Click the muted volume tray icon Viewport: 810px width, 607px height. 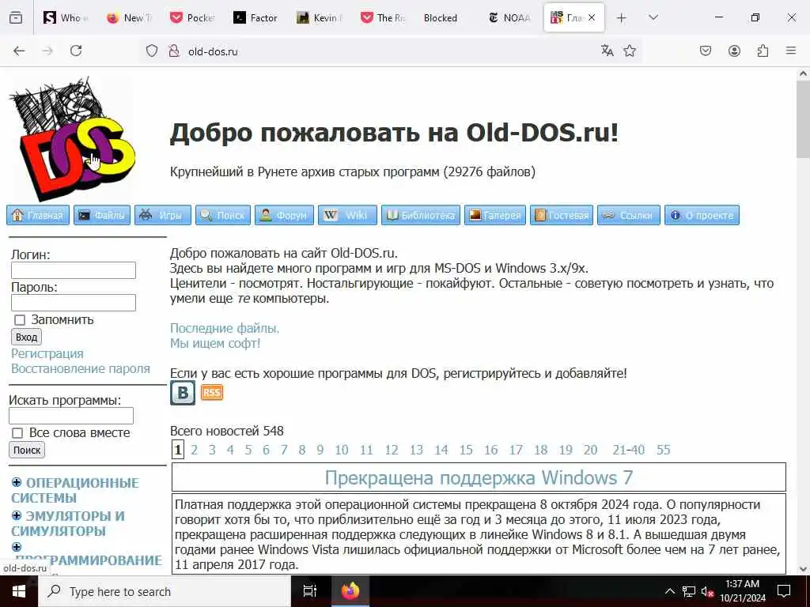tap(707, 591)
